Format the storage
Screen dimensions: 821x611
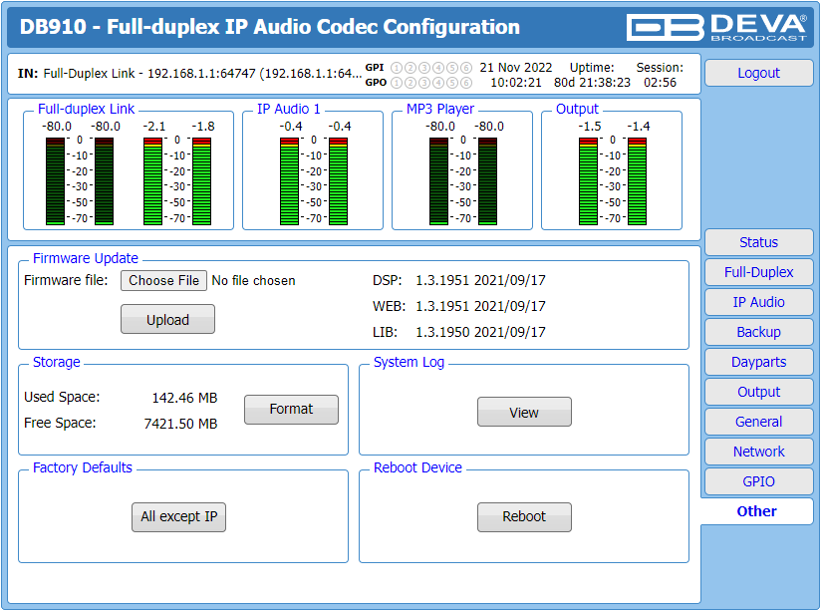pos(291,410)
